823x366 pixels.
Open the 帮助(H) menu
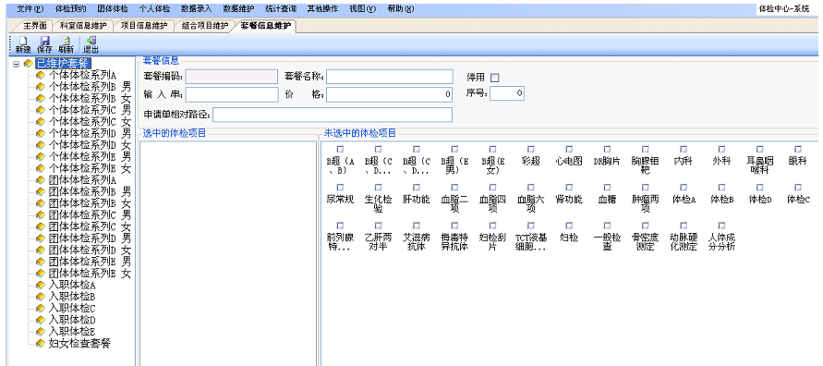[x=401, y=9]
